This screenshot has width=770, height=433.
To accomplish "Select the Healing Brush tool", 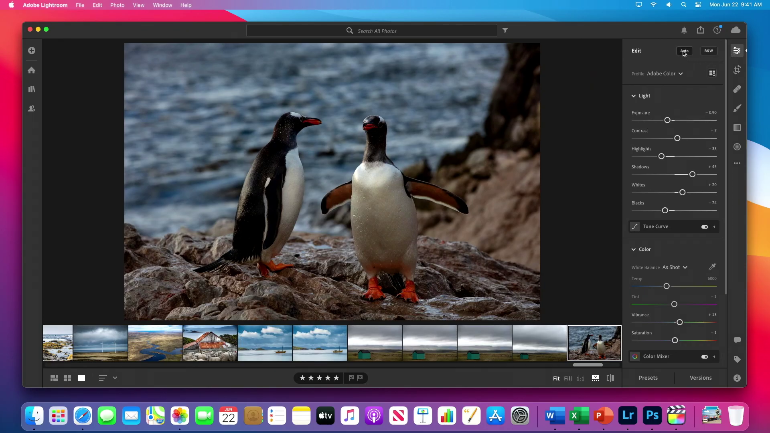I will click(737, 89).
